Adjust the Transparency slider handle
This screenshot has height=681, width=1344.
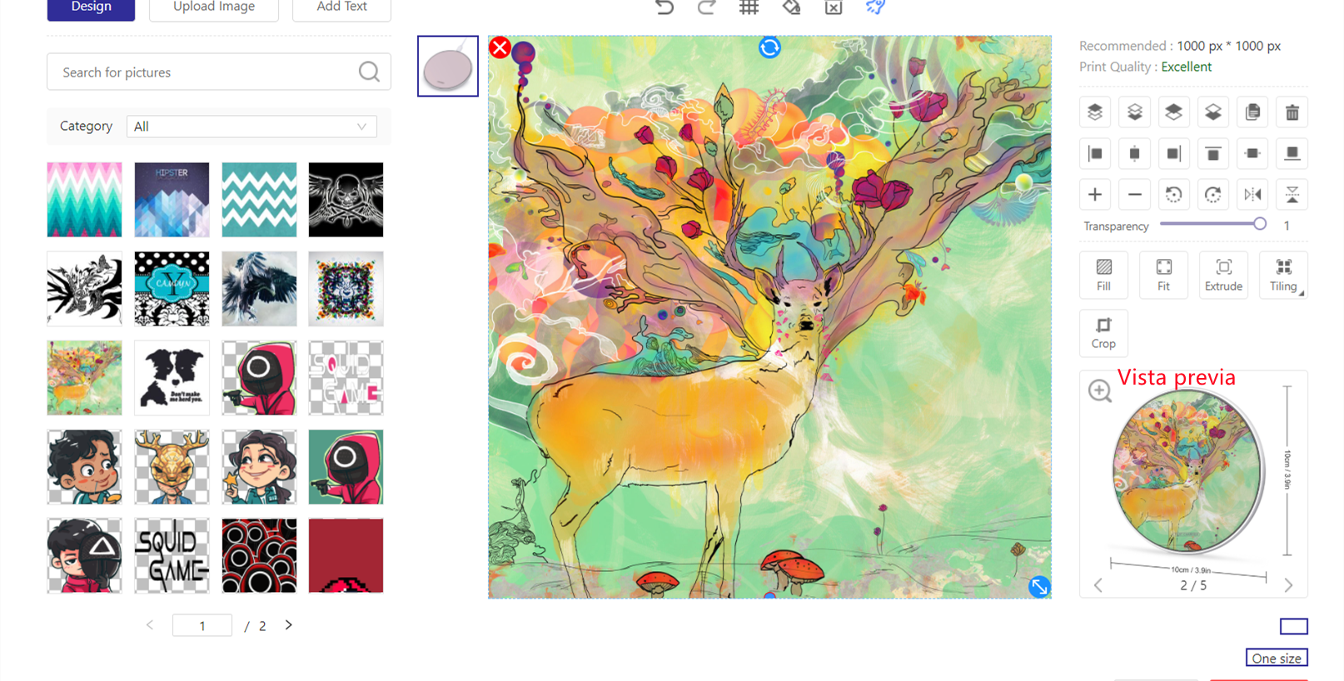(x=1259, y=224)
